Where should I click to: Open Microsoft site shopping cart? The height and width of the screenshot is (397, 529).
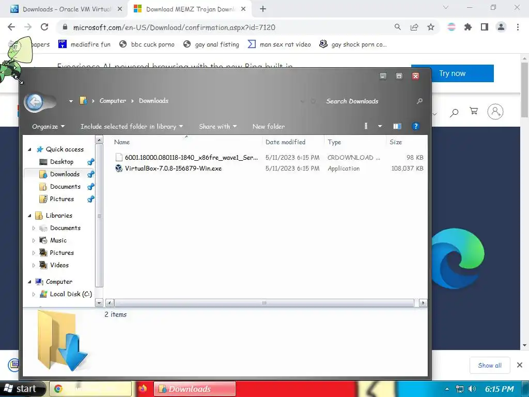(x=474, y=111)
